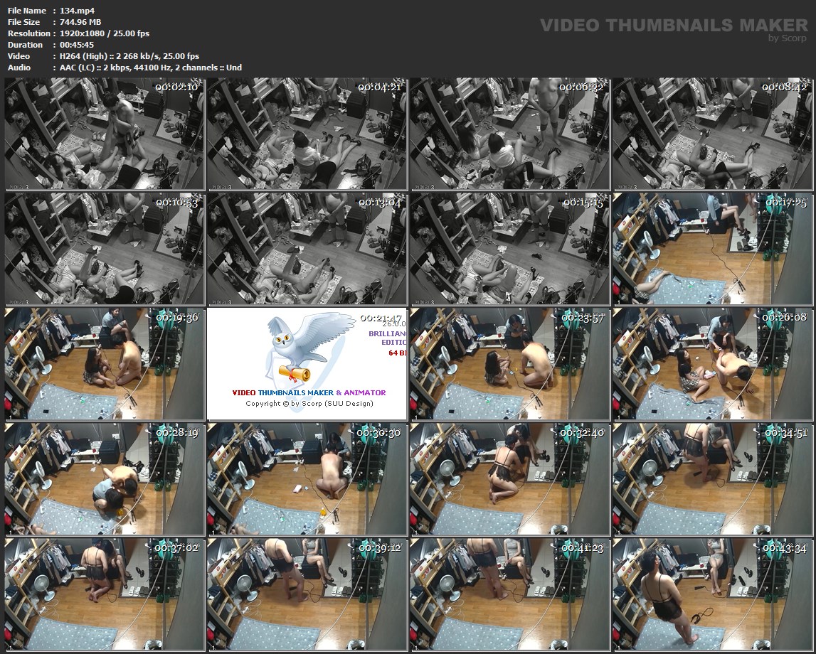Open the frame timestamped 00:06:32
Screen dimensions: 816x654
(x=509, y=134)
